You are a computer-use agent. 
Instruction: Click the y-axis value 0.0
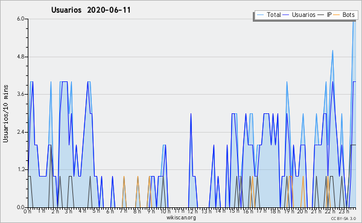(21, 207)
